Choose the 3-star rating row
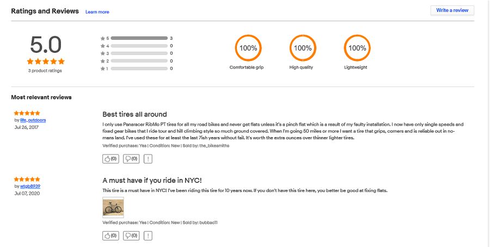 click(137, 53)
